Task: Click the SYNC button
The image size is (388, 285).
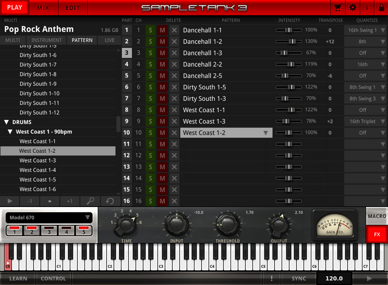Action: (299, 278)
